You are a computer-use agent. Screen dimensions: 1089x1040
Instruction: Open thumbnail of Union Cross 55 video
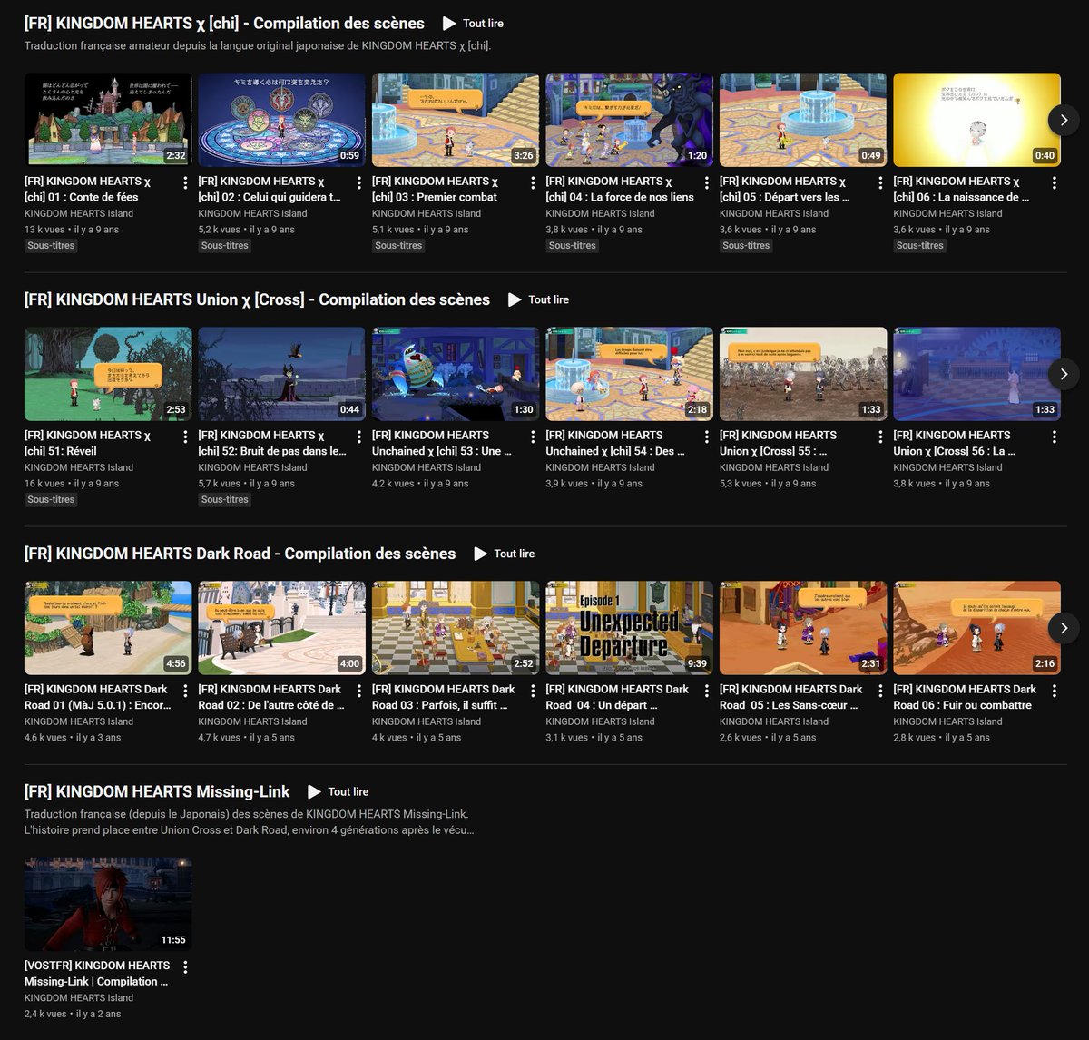803,374
